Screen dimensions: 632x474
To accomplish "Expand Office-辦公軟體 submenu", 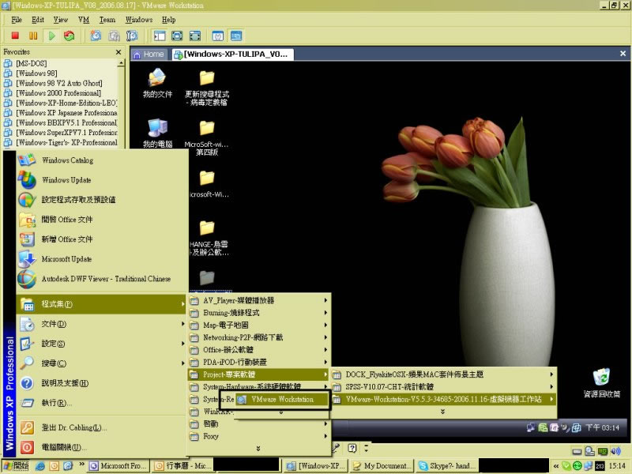I will [259, 350].
